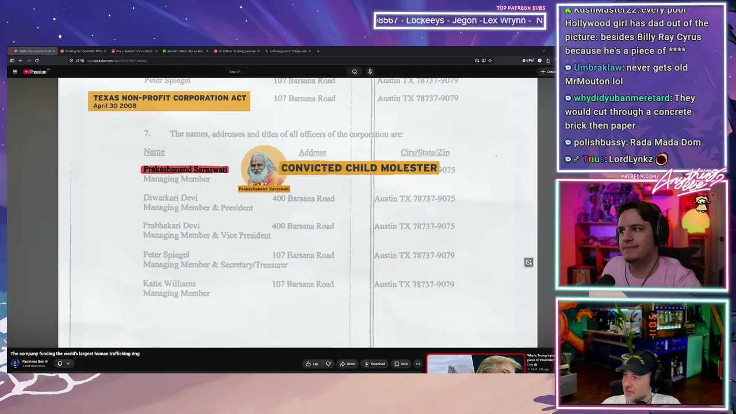The image size is (736, 414).
Task: Click the Share button under the video
Action: (x=347, y=364)
